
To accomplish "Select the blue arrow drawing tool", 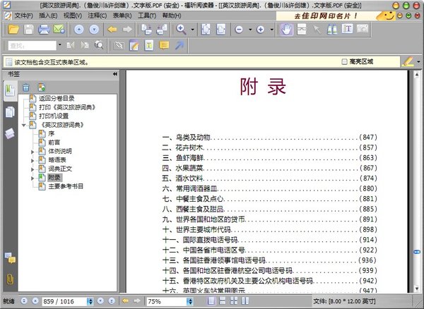I will [179, 45].
